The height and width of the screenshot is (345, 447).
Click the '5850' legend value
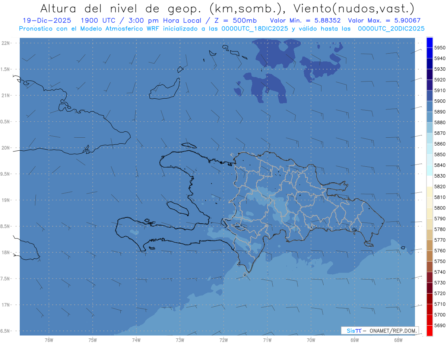click(x=440, y=154)
